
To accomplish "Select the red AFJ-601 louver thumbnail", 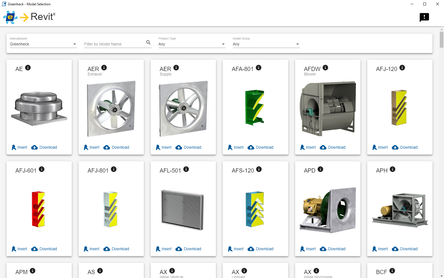I will click(38, 209).
